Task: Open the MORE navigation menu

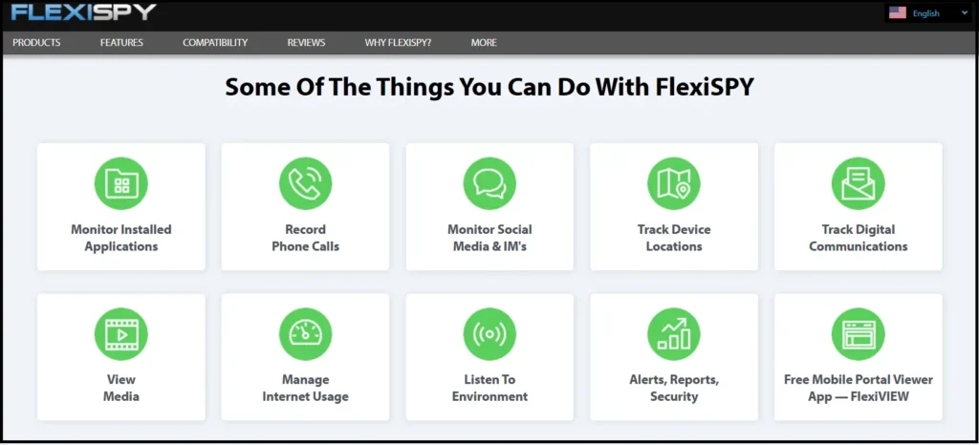Action: point(484,43)
